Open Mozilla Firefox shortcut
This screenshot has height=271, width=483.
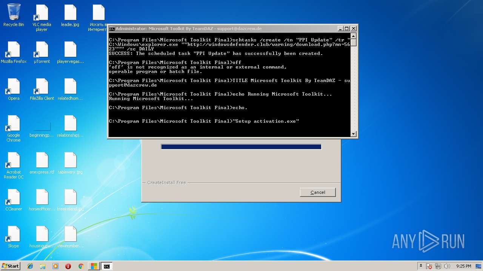[x=14, y=52]
